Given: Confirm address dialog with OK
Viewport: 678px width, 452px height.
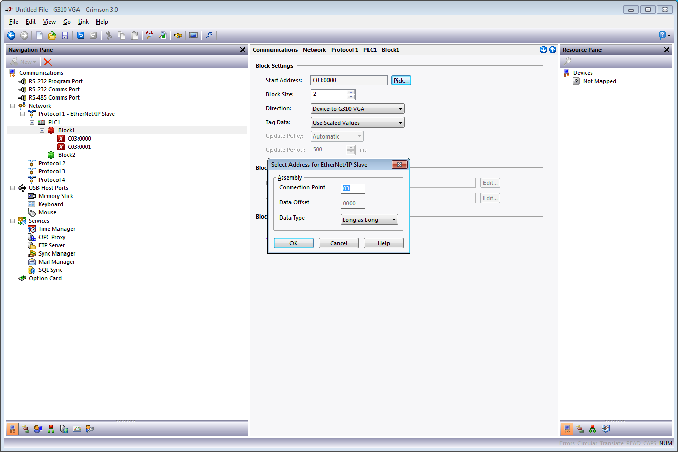Looking at the screenshot, I should [x=294, y=243].
